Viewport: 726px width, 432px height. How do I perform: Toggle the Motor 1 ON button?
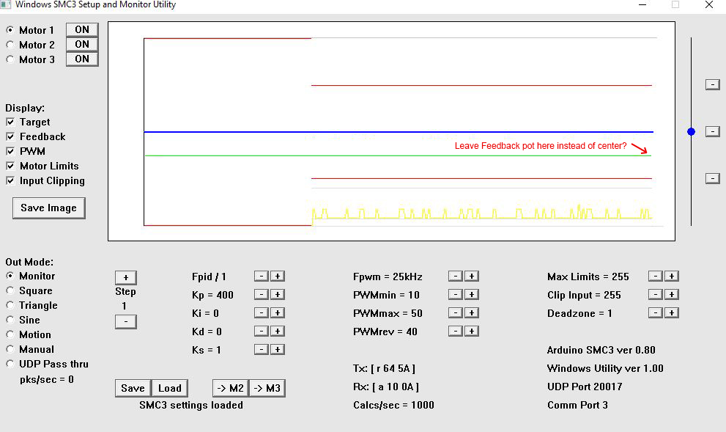click(82, 29)
